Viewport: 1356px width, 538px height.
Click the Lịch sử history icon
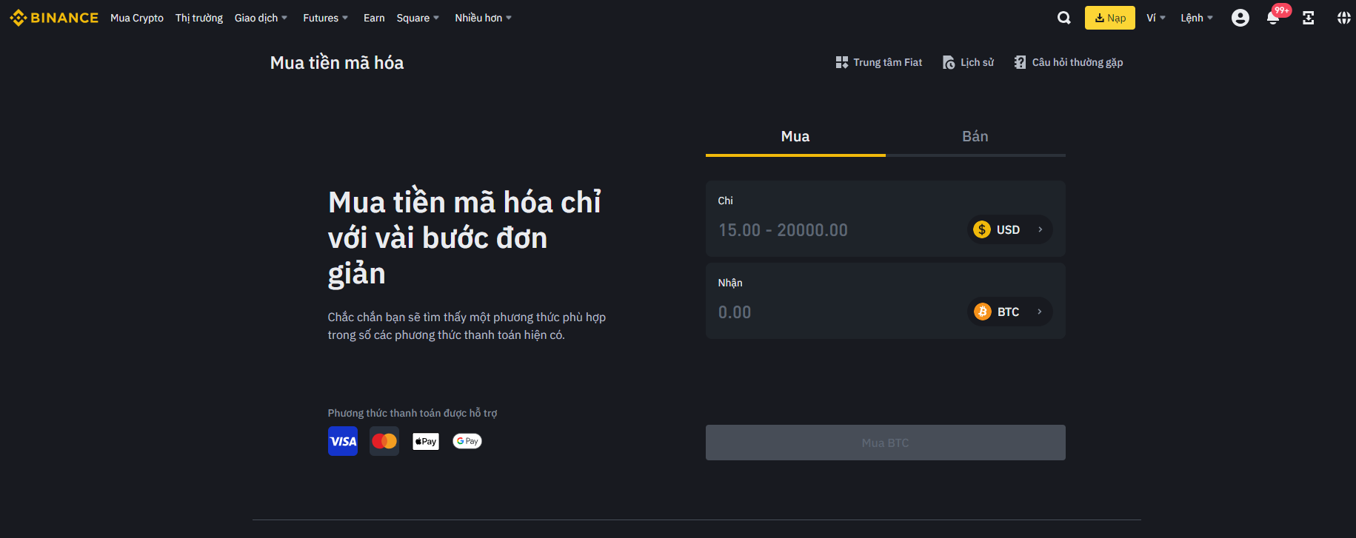pyautogui.click(x=949, y=62)
